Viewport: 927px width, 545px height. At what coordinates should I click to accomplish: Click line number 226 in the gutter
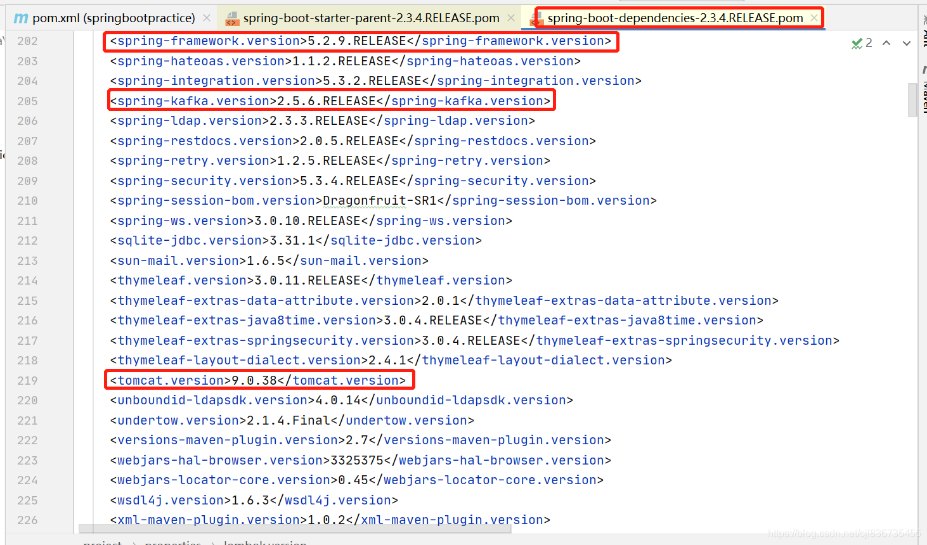[x=27, y=520]
